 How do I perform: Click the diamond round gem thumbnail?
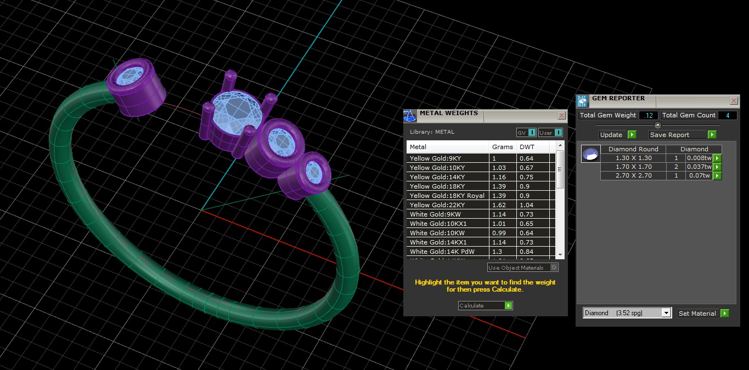click(x=590, y=154)
